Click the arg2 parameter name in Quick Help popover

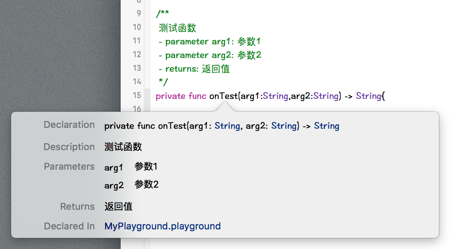[x=114, y=185]
